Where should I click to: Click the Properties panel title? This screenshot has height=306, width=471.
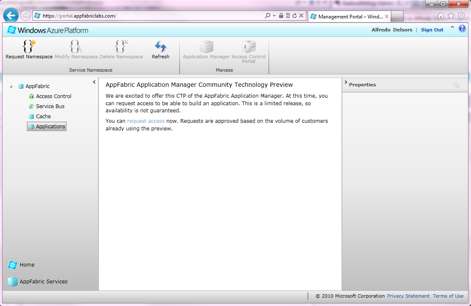(362, 85)
